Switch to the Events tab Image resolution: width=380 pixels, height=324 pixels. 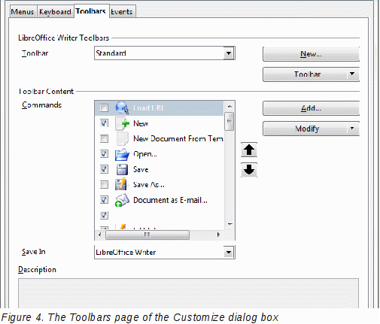[122, 12]
